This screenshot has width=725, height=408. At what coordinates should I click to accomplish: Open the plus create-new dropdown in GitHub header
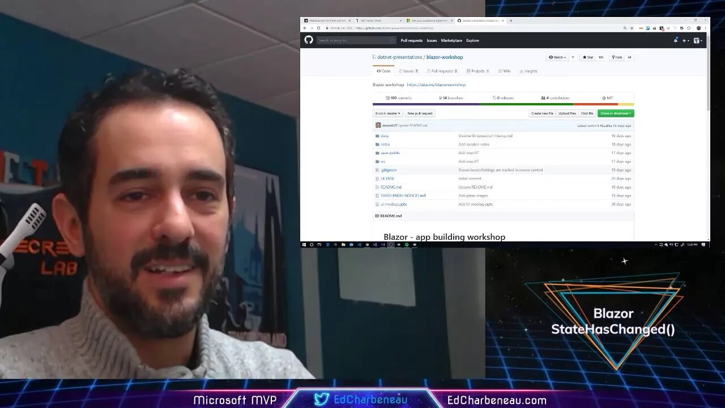(685, 40)
